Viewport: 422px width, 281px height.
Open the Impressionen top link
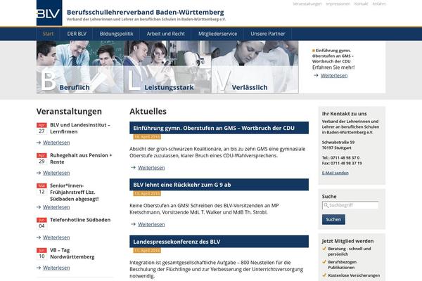coord(338,4)
